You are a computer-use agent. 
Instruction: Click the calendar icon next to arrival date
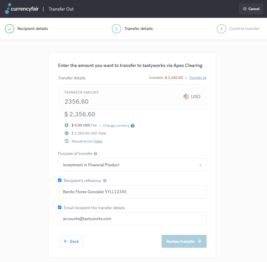[x=66, y=141]
